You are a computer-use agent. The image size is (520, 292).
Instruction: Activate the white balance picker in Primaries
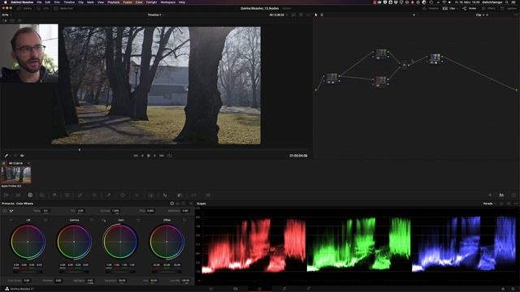pos(11,211)
